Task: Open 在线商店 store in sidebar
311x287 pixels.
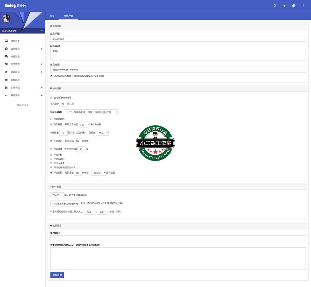Action: pos(15,80)
